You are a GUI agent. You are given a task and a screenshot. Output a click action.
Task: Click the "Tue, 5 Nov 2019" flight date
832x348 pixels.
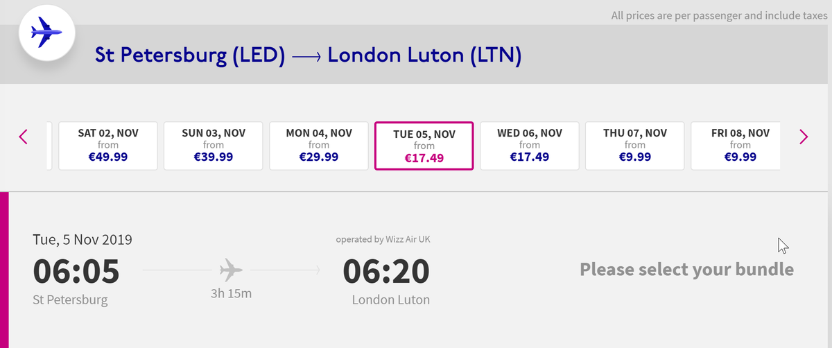(83, 240)
